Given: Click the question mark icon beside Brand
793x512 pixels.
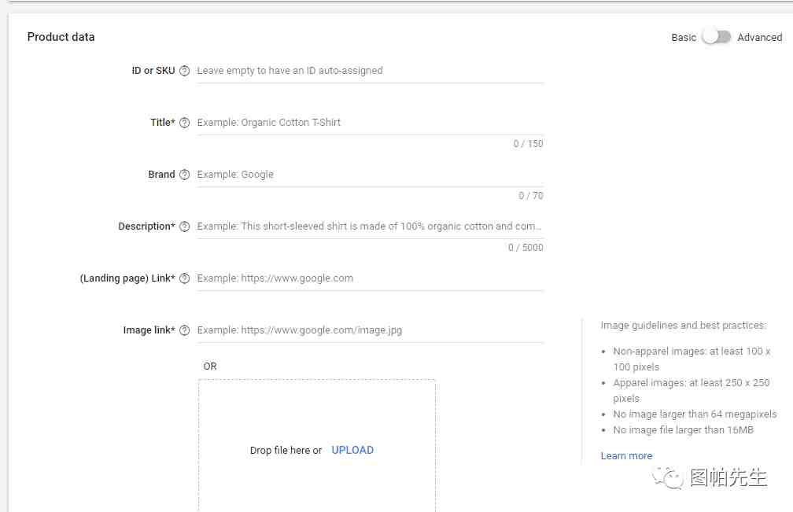Looking at the screenshot, I should (184, 175).
